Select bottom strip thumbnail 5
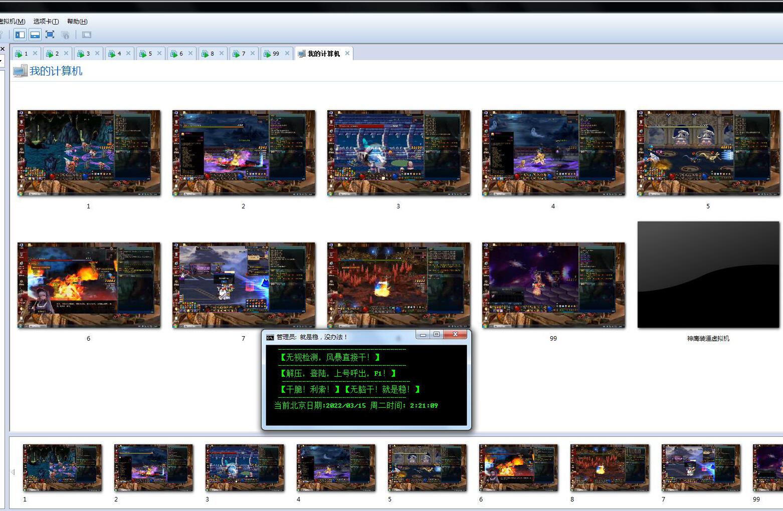This screenshot has width=783, height=511. click(x=427, y=468)
